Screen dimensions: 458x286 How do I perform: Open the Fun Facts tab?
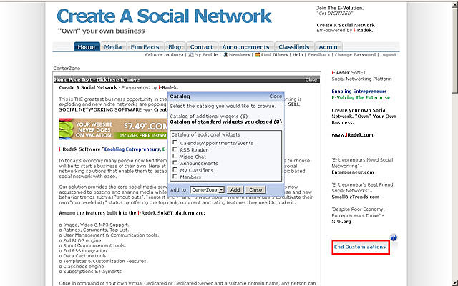[x=145, y=47]
